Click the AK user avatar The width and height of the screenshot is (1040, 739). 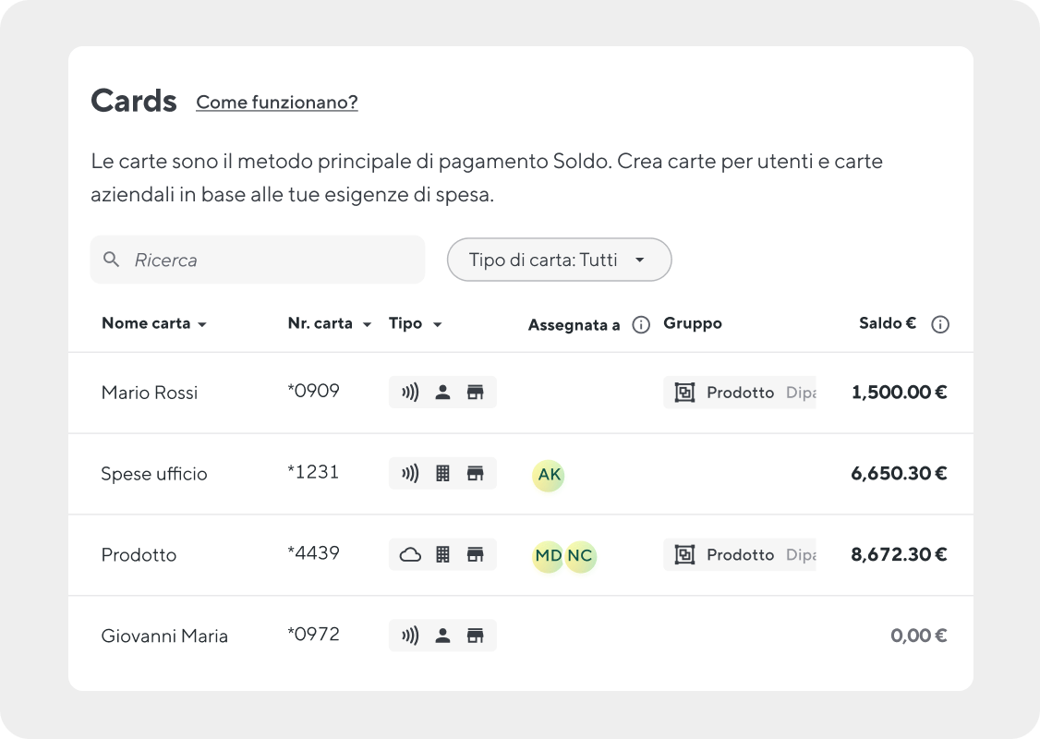click(549, 475)
